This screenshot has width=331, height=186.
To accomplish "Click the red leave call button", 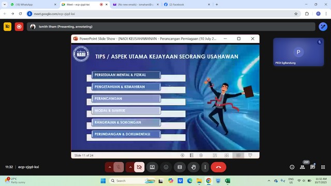I will 218,167.
